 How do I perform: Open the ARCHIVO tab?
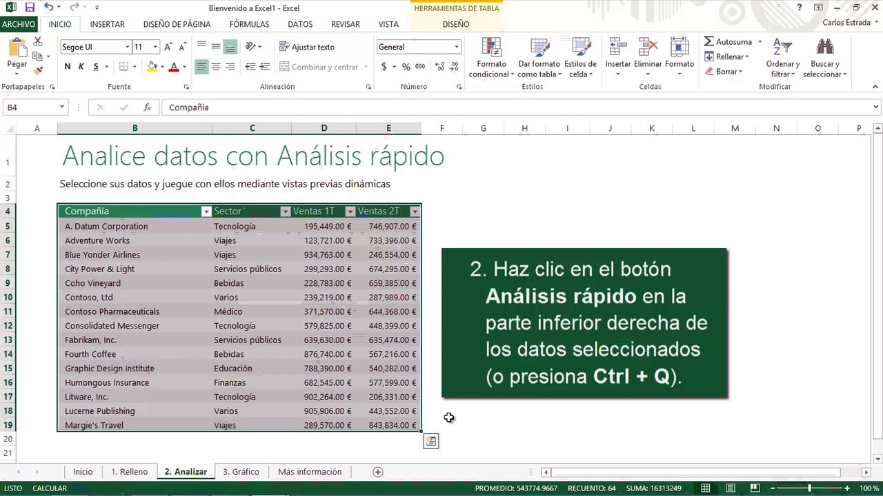19,24
